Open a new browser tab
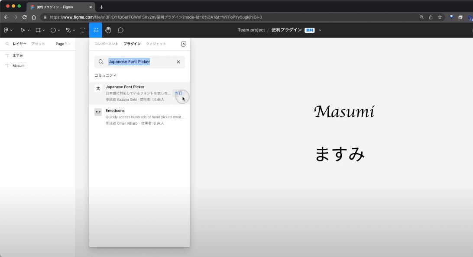 (x=101, y=7)
